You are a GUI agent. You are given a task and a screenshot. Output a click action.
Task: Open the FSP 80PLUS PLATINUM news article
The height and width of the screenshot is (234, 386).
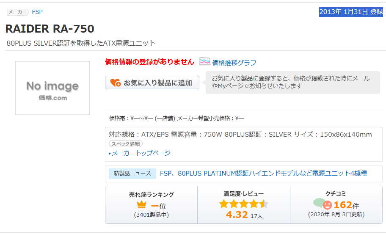pos(263,173)
